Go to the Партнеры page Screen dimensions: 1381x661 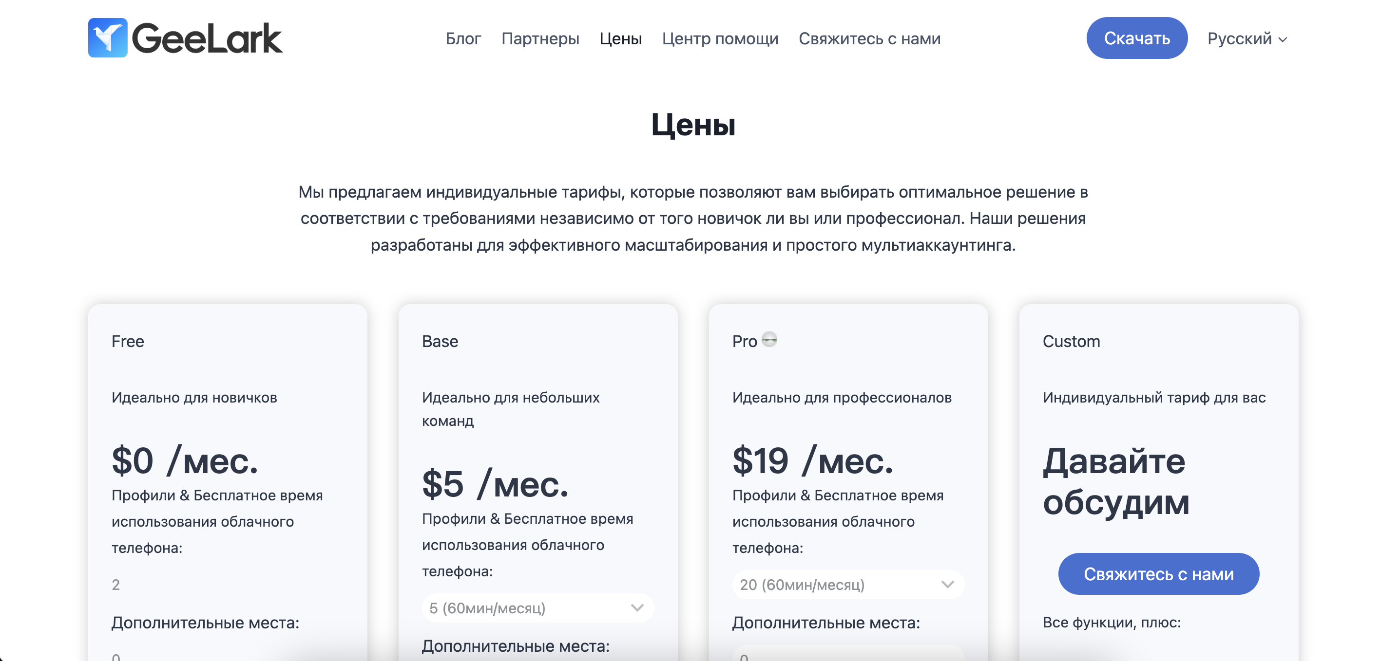click(x=540, y=38)
